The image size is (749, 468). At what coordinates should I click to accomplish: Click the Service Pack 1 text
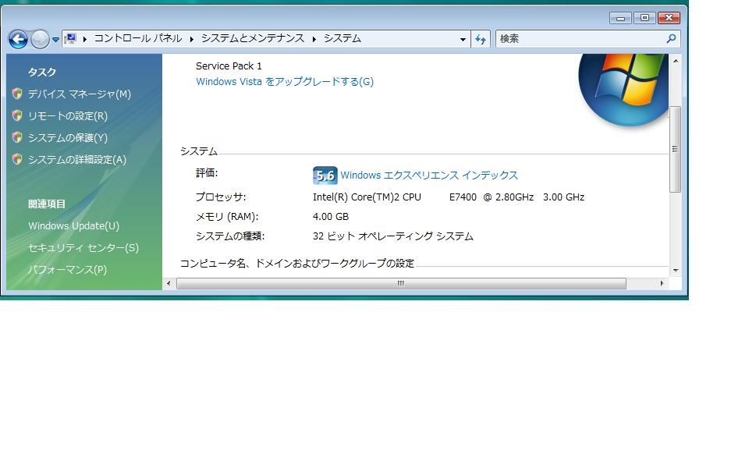pos(229,66)
